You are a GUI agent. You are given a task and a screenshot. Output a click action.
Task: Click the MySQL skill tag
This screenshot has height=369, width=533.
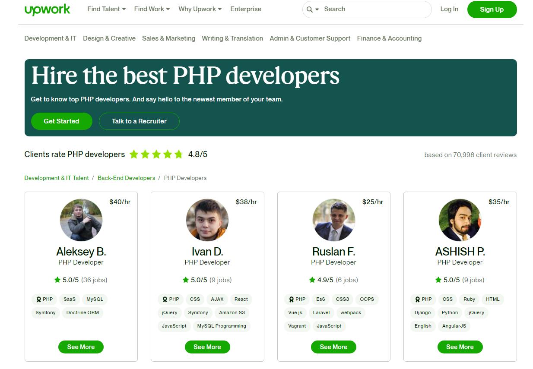[x=95, y=299]
